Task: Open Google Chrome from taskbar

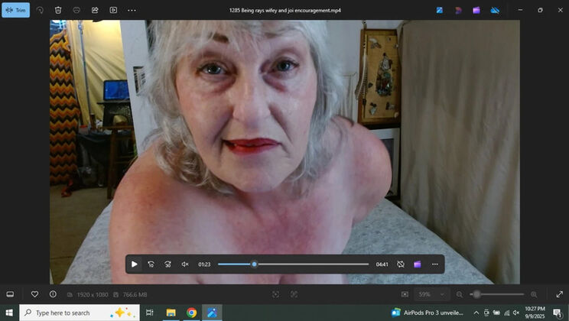Action: coord(192,313)
